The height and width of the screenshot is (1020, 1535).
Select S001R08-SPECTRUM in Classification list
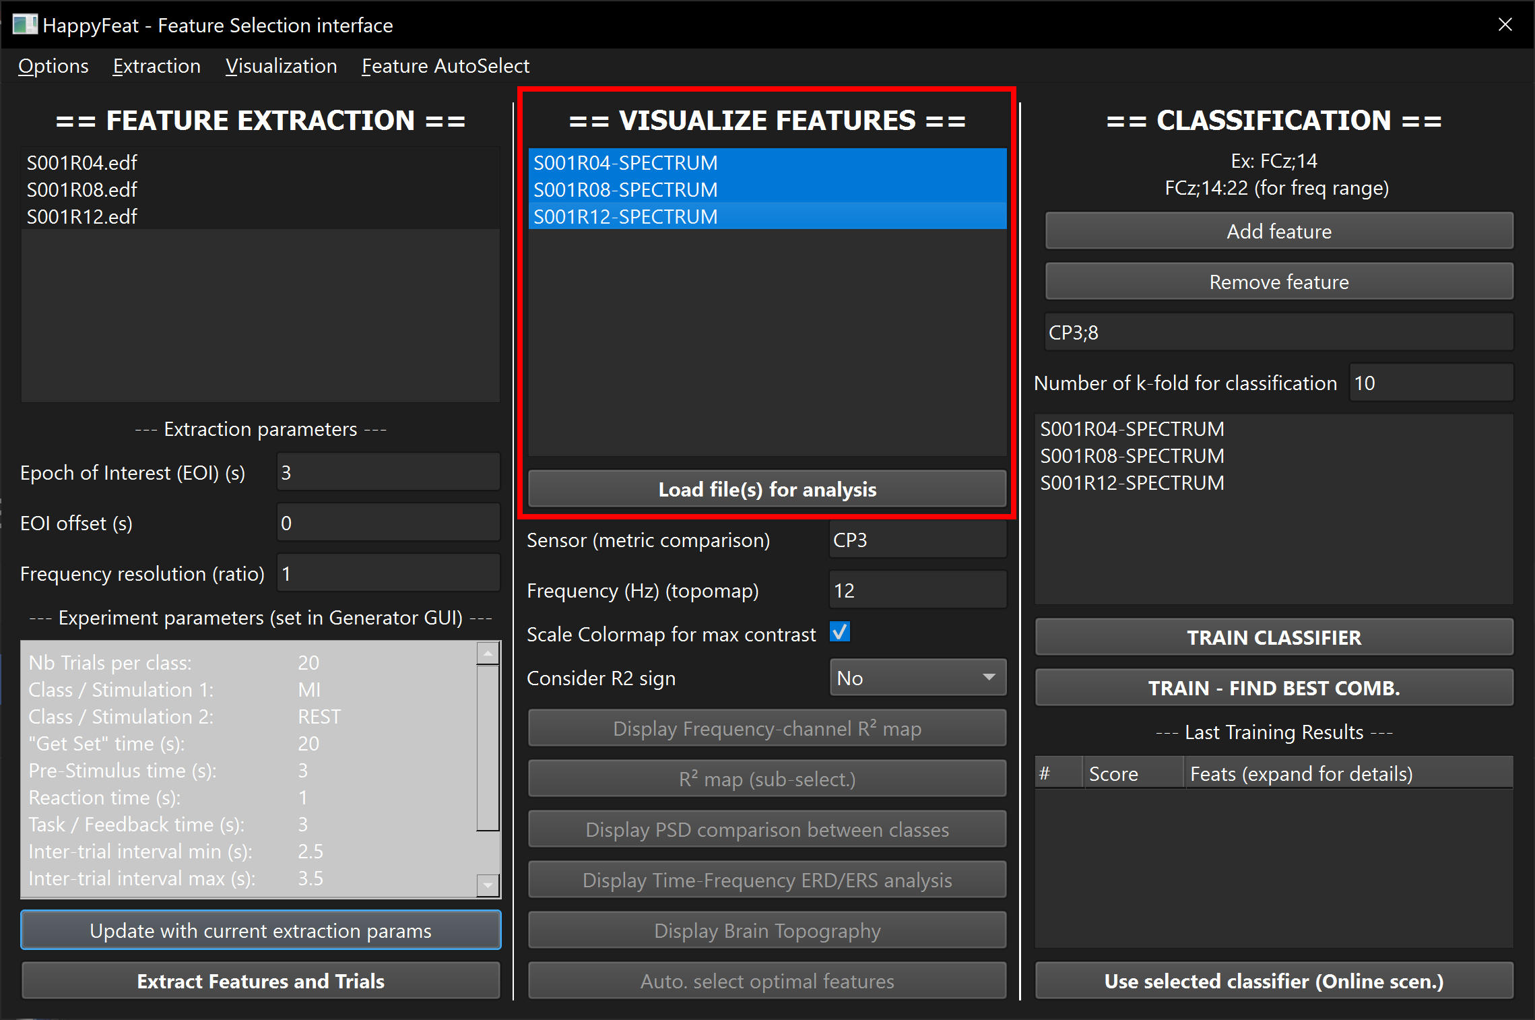click(x=1274, y=455)
